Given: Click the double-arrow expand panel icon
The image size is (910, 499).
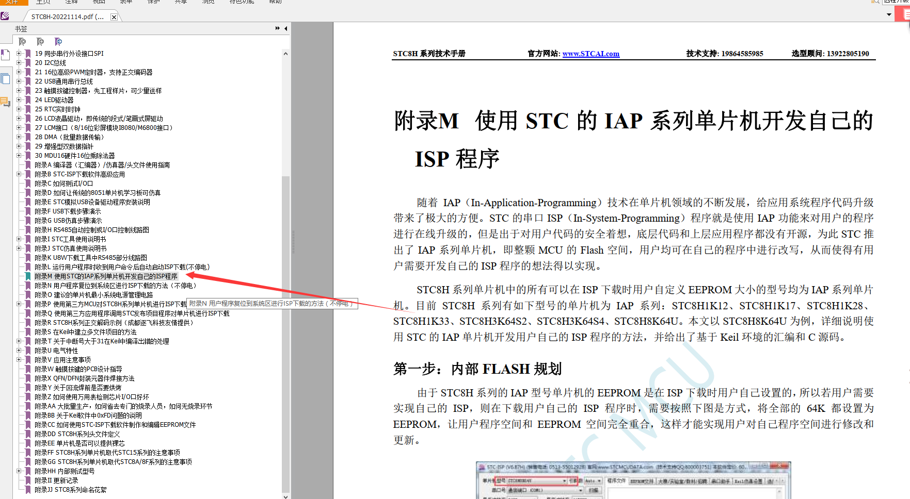Looking at the screenshot, I should [x=278, y=28].
